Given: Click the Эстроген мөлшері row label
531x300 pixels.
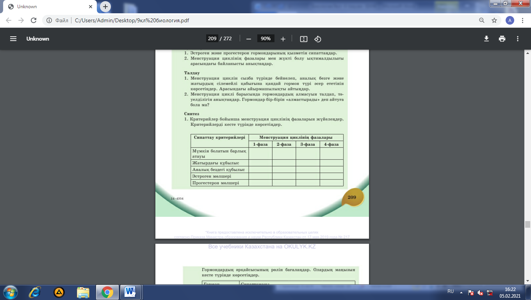Looking at the screenshot, I should pyautogui.click(x=212, y=176).
